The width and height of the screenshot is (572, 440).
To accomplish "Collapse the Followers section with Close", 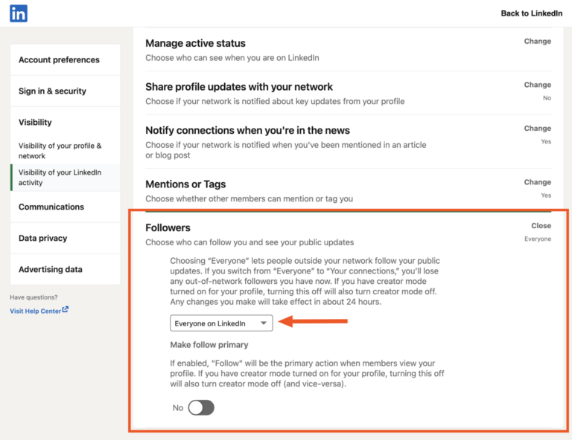I will (541, 225).
